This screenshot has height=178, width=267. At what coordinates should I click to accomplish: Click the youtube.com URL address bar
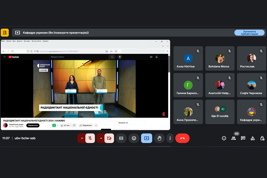[x=59, y=51]
